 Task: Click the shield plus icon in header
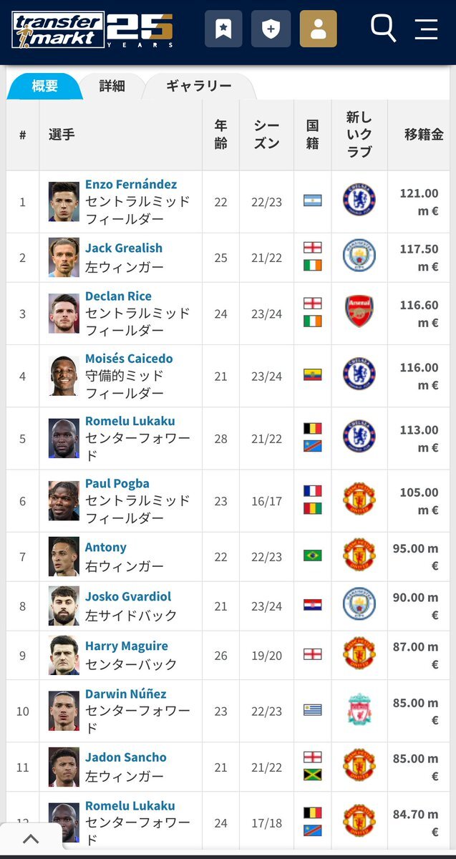[x=271, y=29]
